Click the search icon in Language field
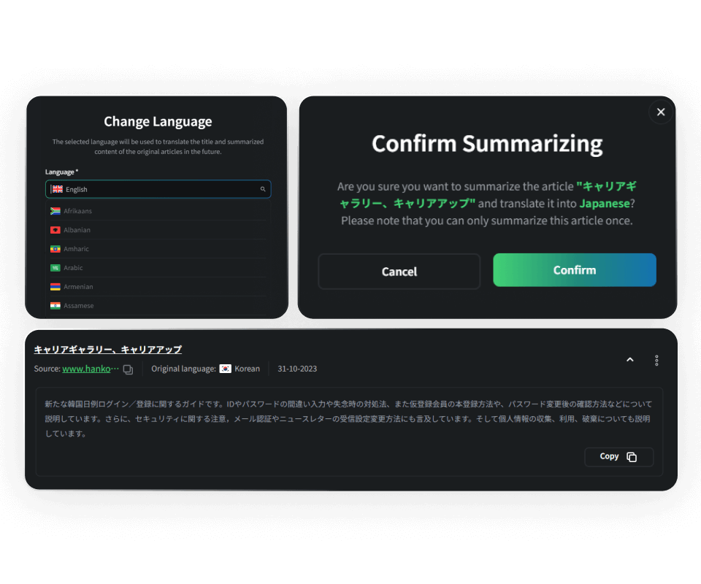This screenshot has height=584, width=701. point(263,189)
